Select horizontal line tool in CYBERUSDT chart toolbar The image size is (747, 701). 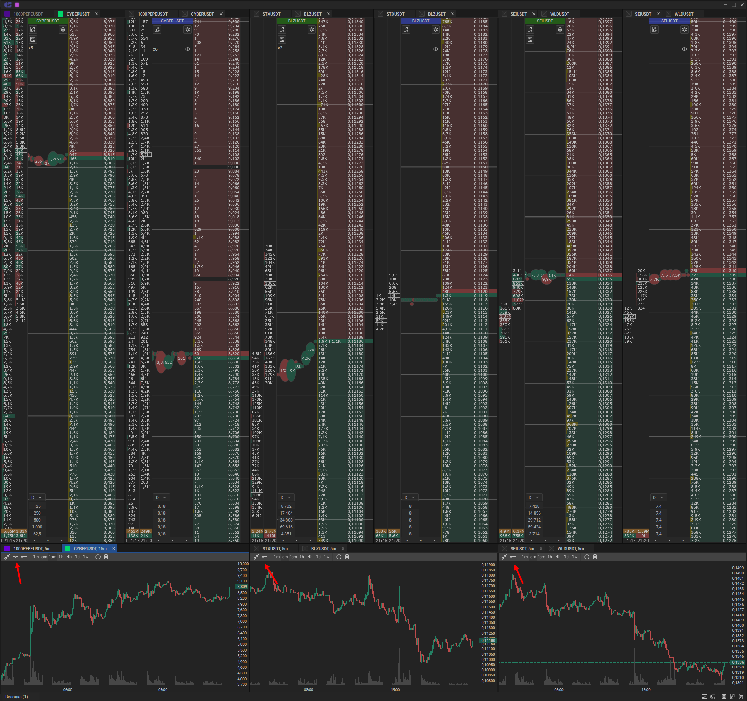[16, 556]
